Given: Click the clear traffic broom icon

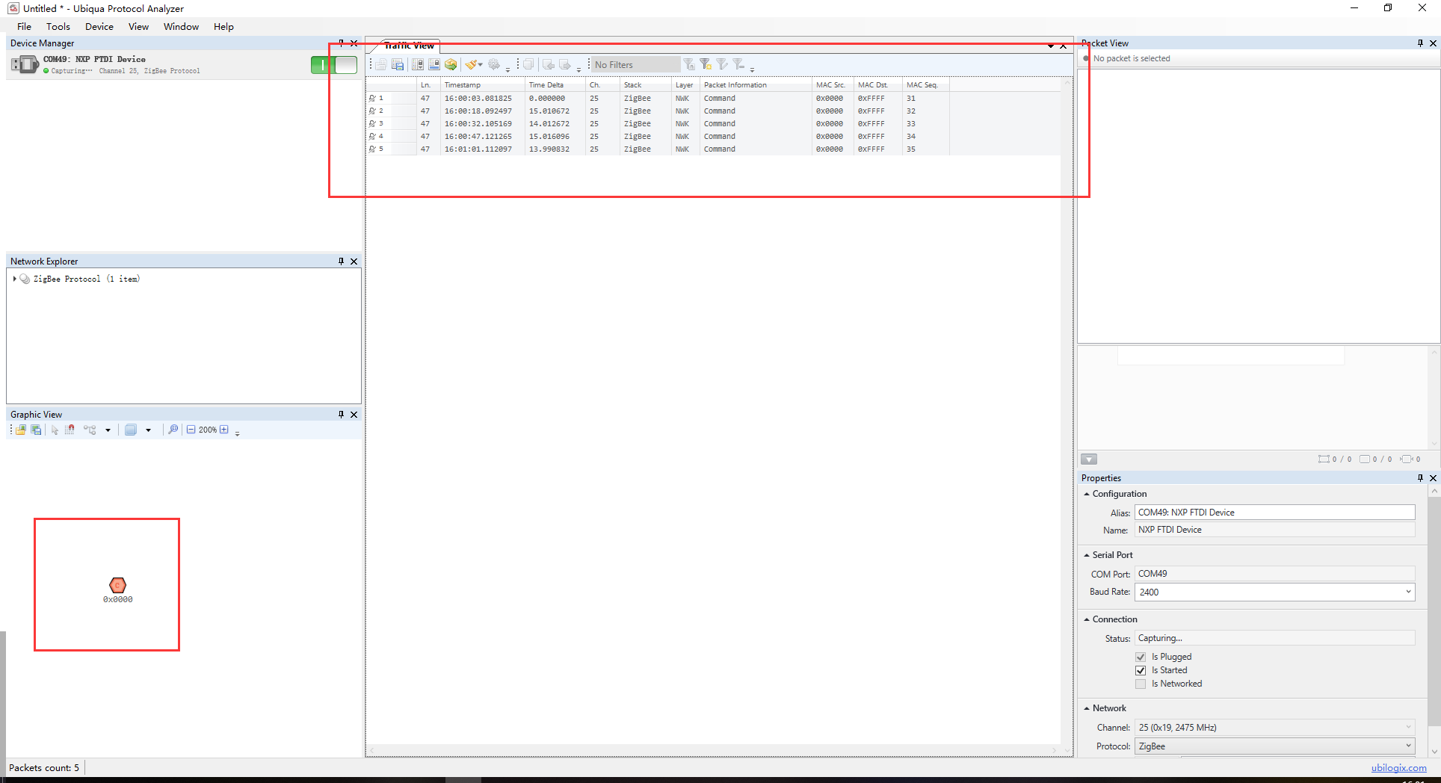Looking at the screenshot, I should tap(471, 65).
